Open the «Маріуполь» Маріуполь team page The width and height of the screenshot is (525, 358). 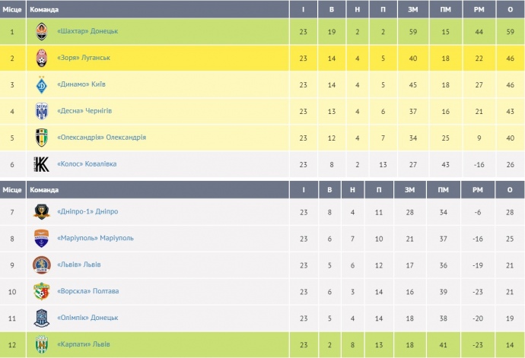pyautogui.click(x=95, y=238)
